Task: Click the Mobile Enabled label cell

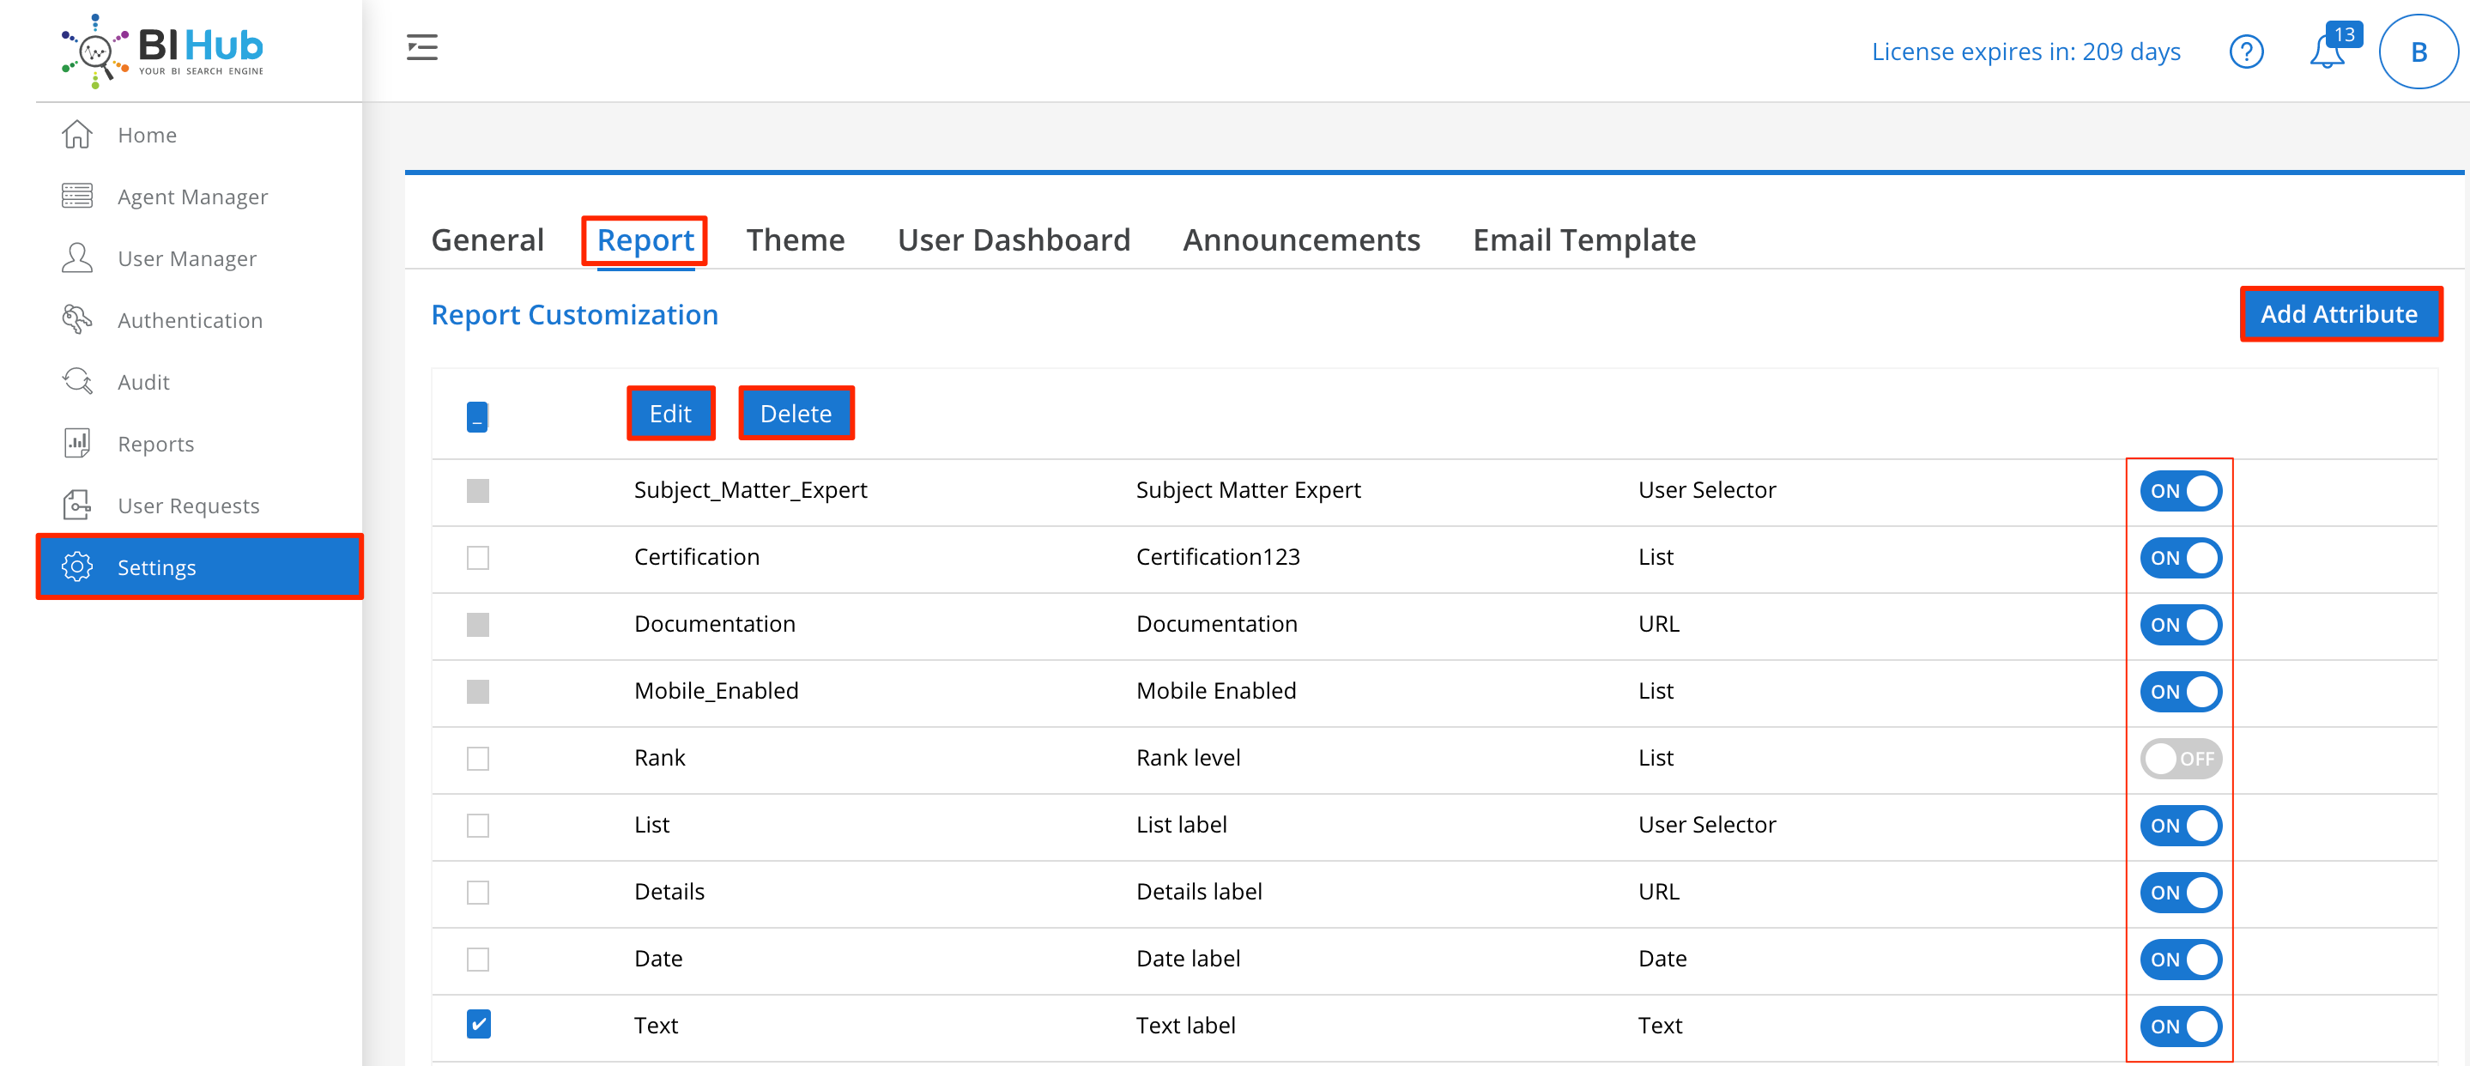Action: click(x=1216, y=690)
